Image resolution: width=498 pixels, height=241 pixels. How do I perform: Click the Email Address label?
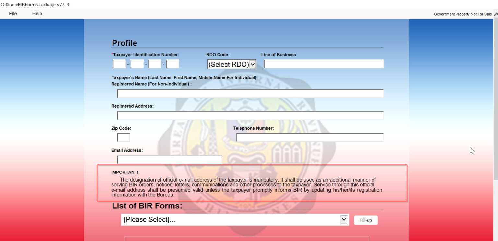coord(127,150)
